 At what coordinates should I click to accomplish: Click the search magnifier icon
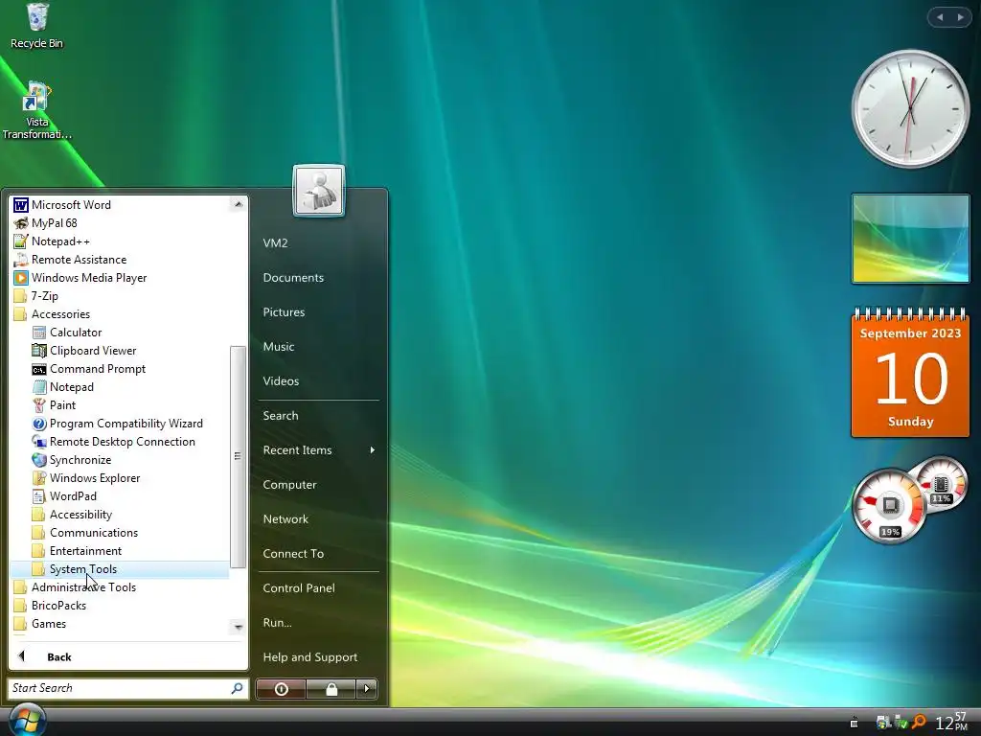238,688
